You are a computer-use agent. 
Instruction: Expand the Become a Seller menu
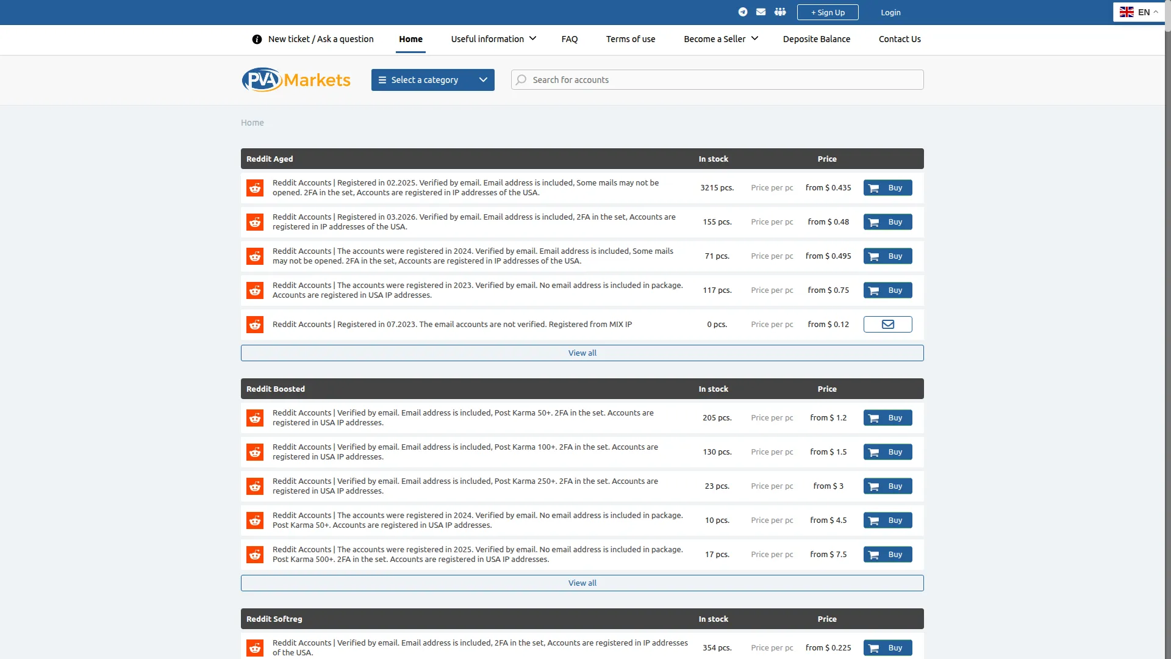[x=721, y=39]
